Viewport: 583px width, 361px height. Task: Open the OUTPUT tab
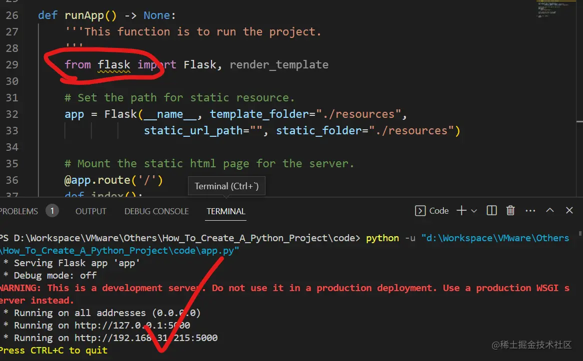[90, 211]
